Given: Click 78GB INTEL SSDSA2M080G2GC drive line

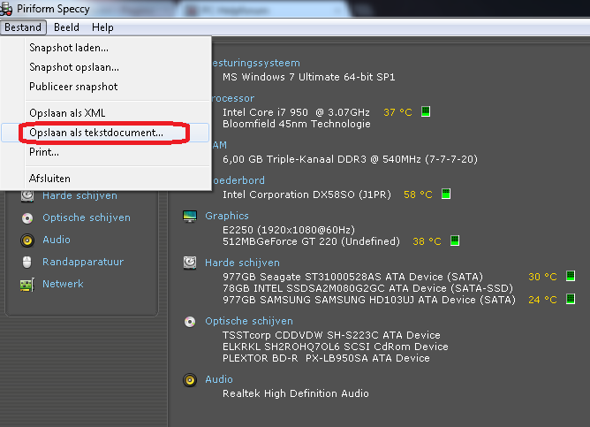Looking at the screenshot, I should (367, 288).
